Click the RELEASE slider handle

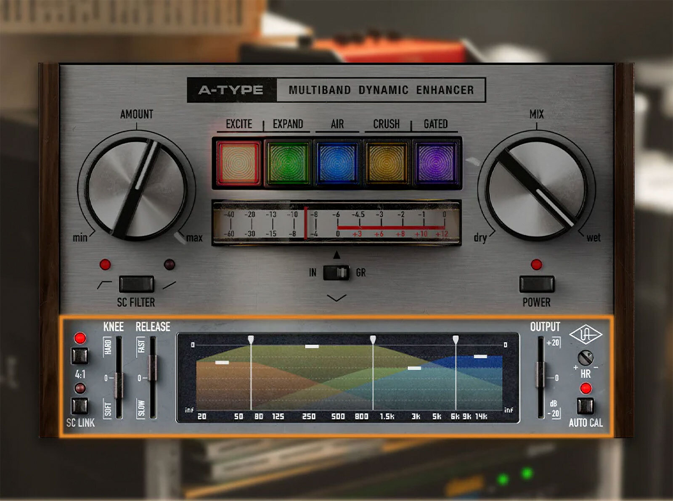(152, 368)
